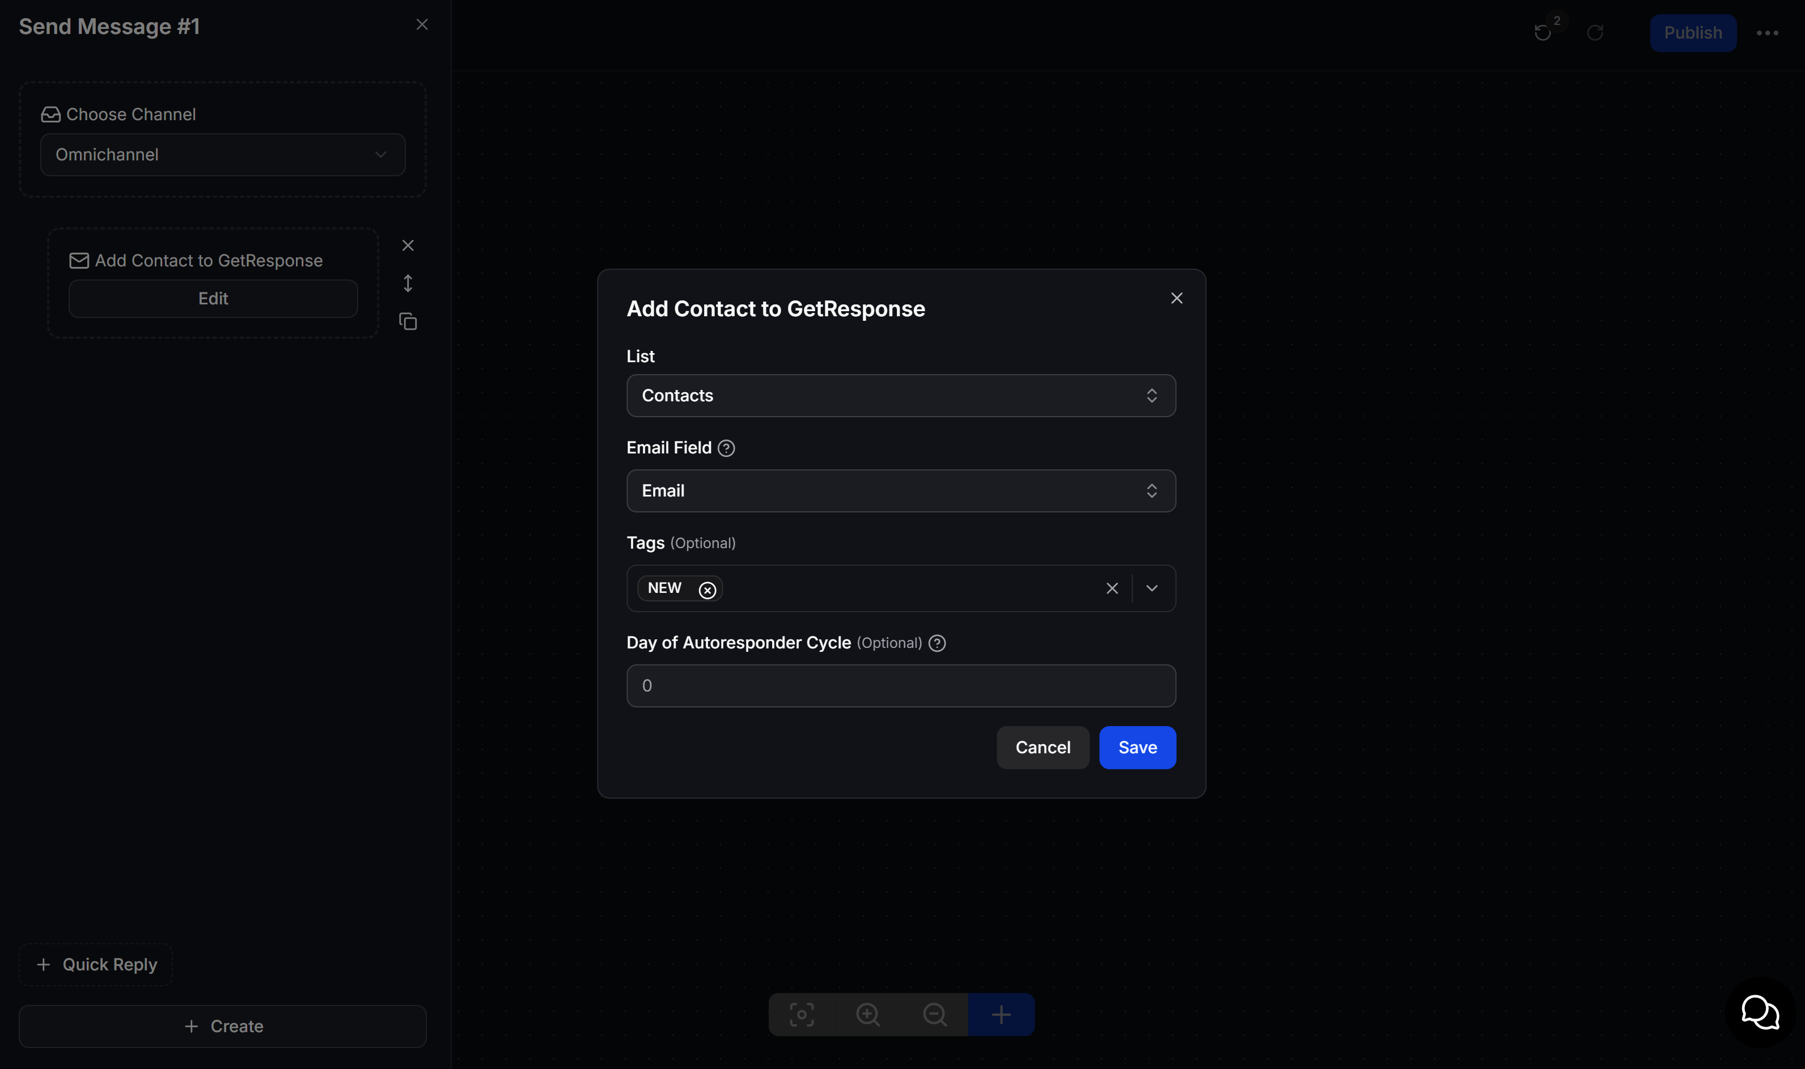Image resolution: width=1805 pixels, height=1069 pixels.
Task: Cancel the GetResponse dialog
Action: pos(1042,748)
